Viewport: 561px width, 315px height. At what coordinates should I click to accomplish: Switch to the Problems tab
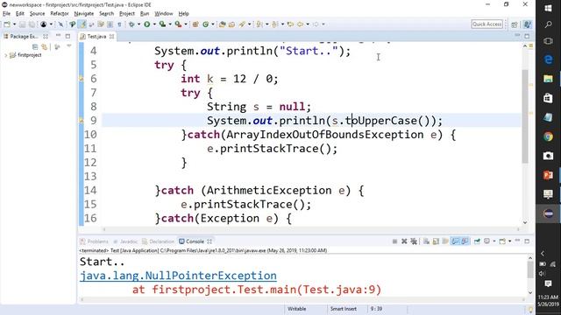94,241
